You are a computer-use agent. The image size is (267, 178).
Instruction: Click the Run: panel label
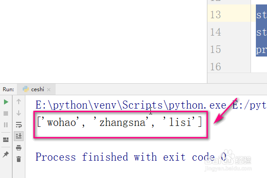8,89
